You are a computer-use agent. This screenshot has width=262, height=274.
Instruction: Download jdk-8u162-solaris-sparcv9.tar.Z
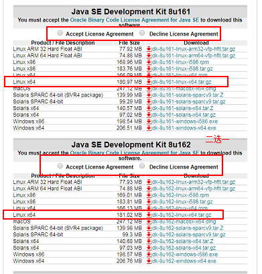187,228
